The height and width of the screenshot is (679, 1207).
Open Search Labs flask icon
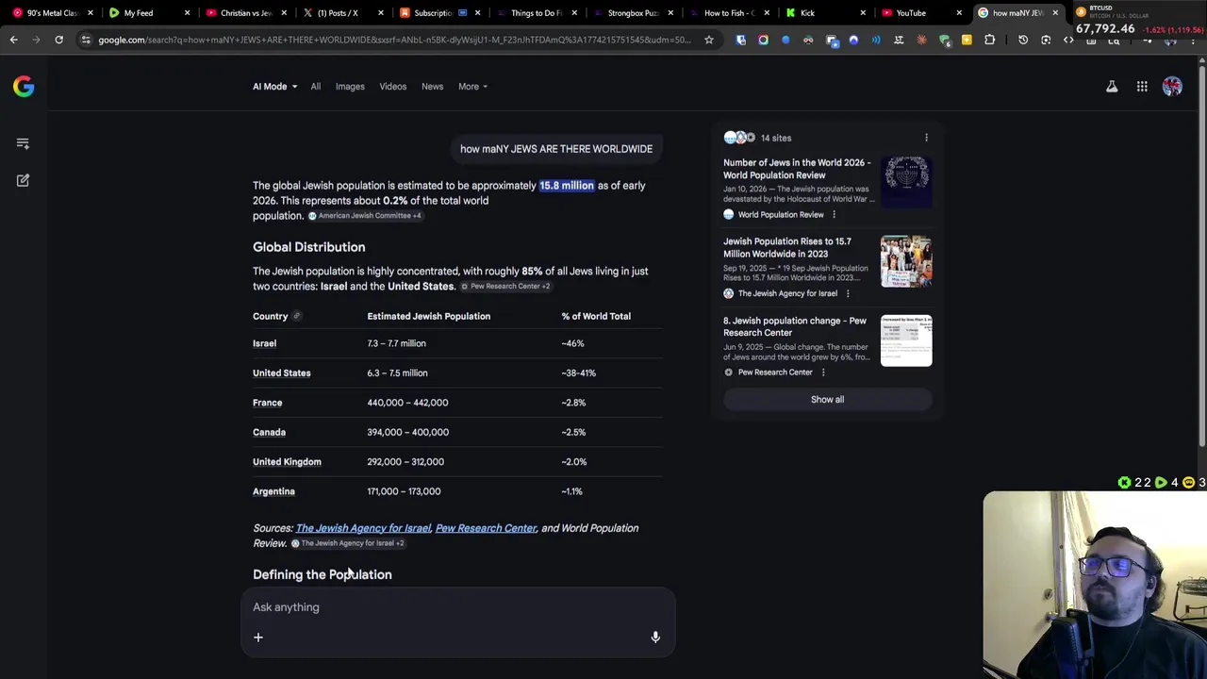coord(1112,87)
